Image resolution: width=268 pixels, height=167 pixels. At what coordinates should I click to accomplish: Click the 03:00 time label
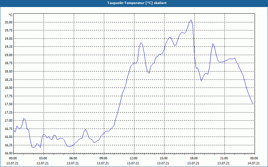pos(43,158)
